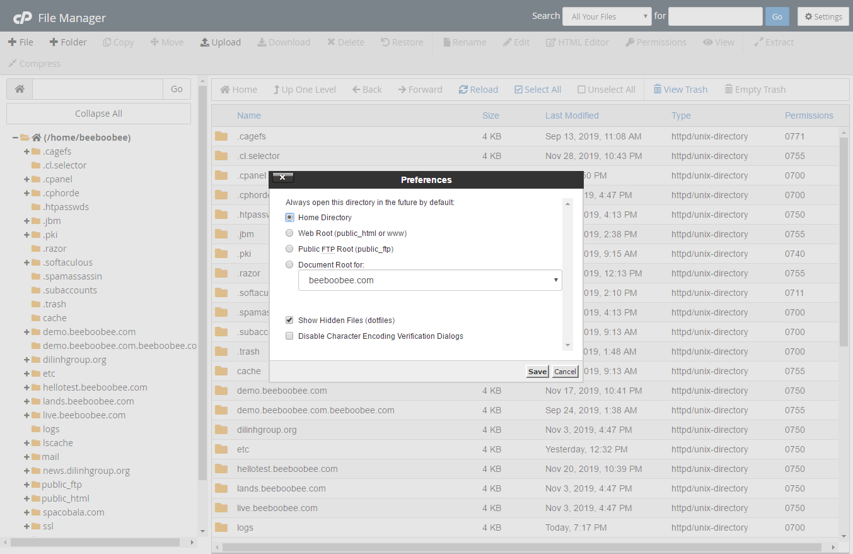This screenshot has width=853, height=554.
Task: Click the Permissions key toolbar item
Action: click(656, 42)
